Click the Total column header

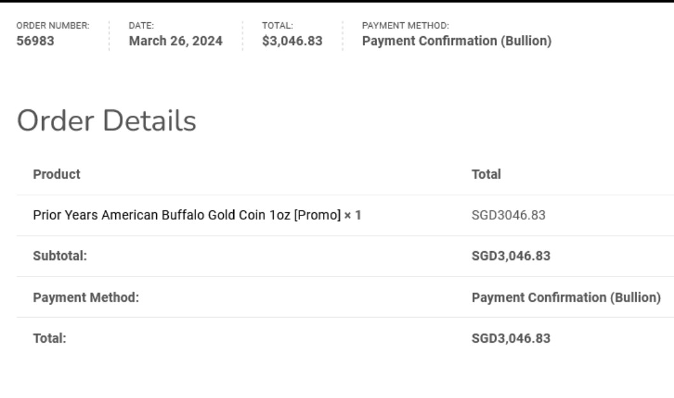[x=486, y=174]
